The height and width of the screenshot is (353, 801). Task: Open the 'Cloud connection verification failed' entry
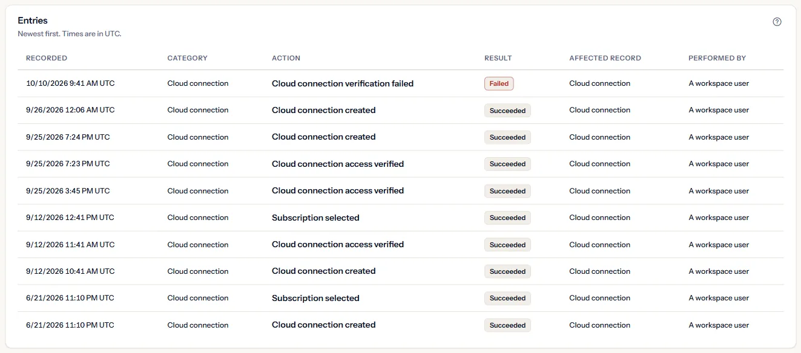(x=343, y=83)
